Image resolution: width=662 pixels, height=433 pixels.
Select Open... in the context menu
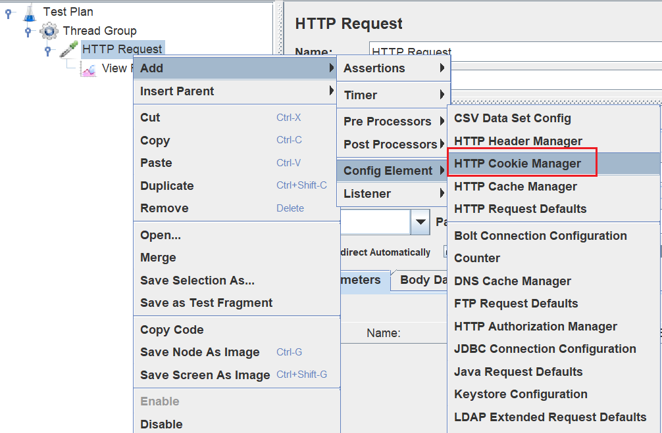coord(237,235)
